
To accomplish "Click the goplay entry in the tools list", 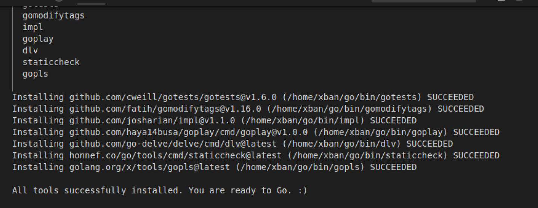I will tap(38, 39).
